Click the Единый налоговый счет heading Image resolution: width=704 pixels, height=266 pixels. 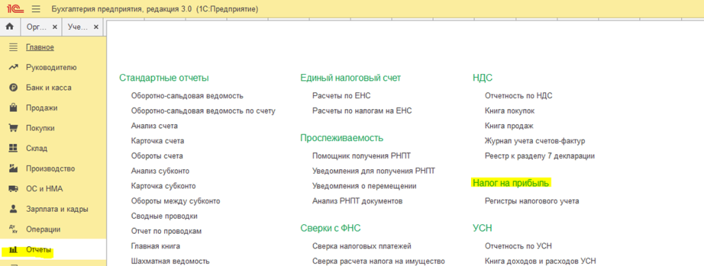(350, 78)
